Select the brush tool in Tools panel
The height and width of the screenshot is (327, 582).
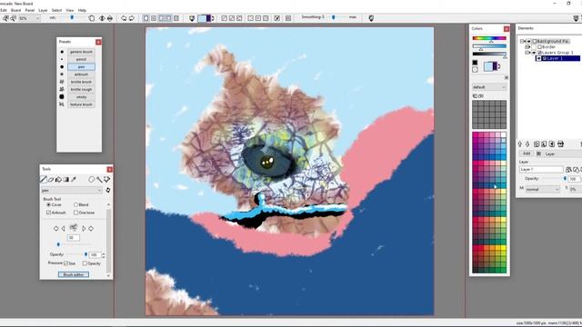click(44, 180)
